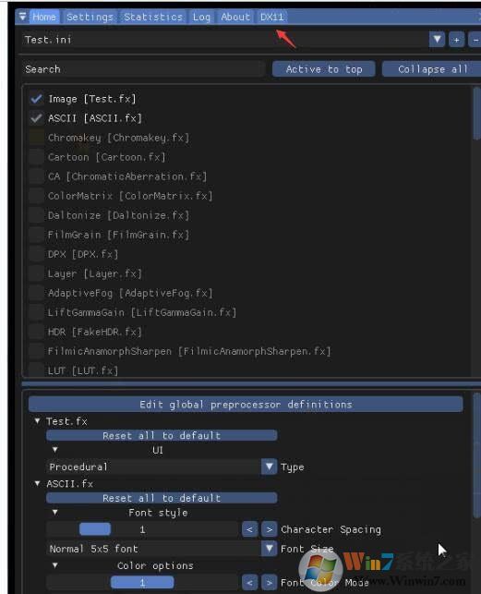Image resolution: width=481 pixels, height=594 pixels.
Task: Click Edit global preprocessor definitions
Action: coord(246,405)
